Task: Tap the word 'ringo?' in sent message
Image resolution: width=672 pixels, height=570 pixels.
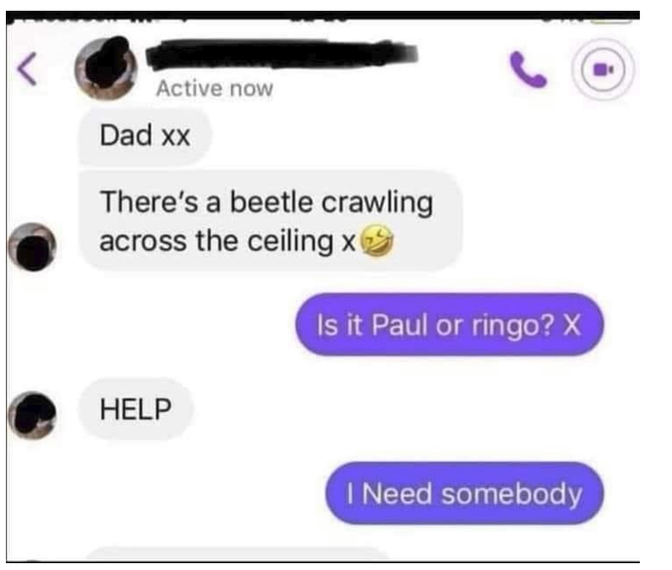Action: tap(513, 326)
